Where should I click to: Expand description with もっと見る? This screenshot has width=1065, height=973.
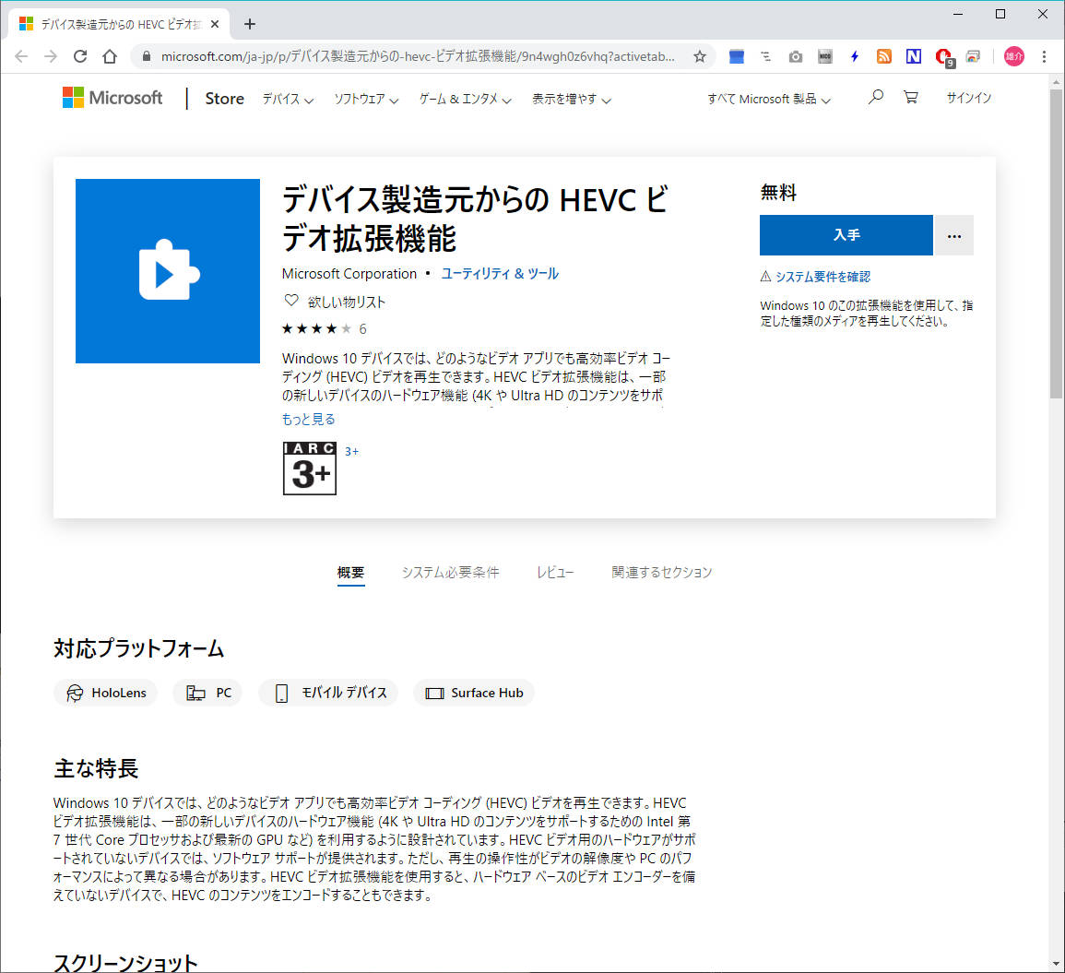(308, 420)
